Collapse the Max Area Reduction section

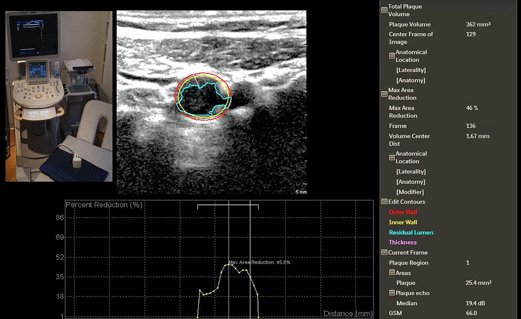tap(384, 94)
